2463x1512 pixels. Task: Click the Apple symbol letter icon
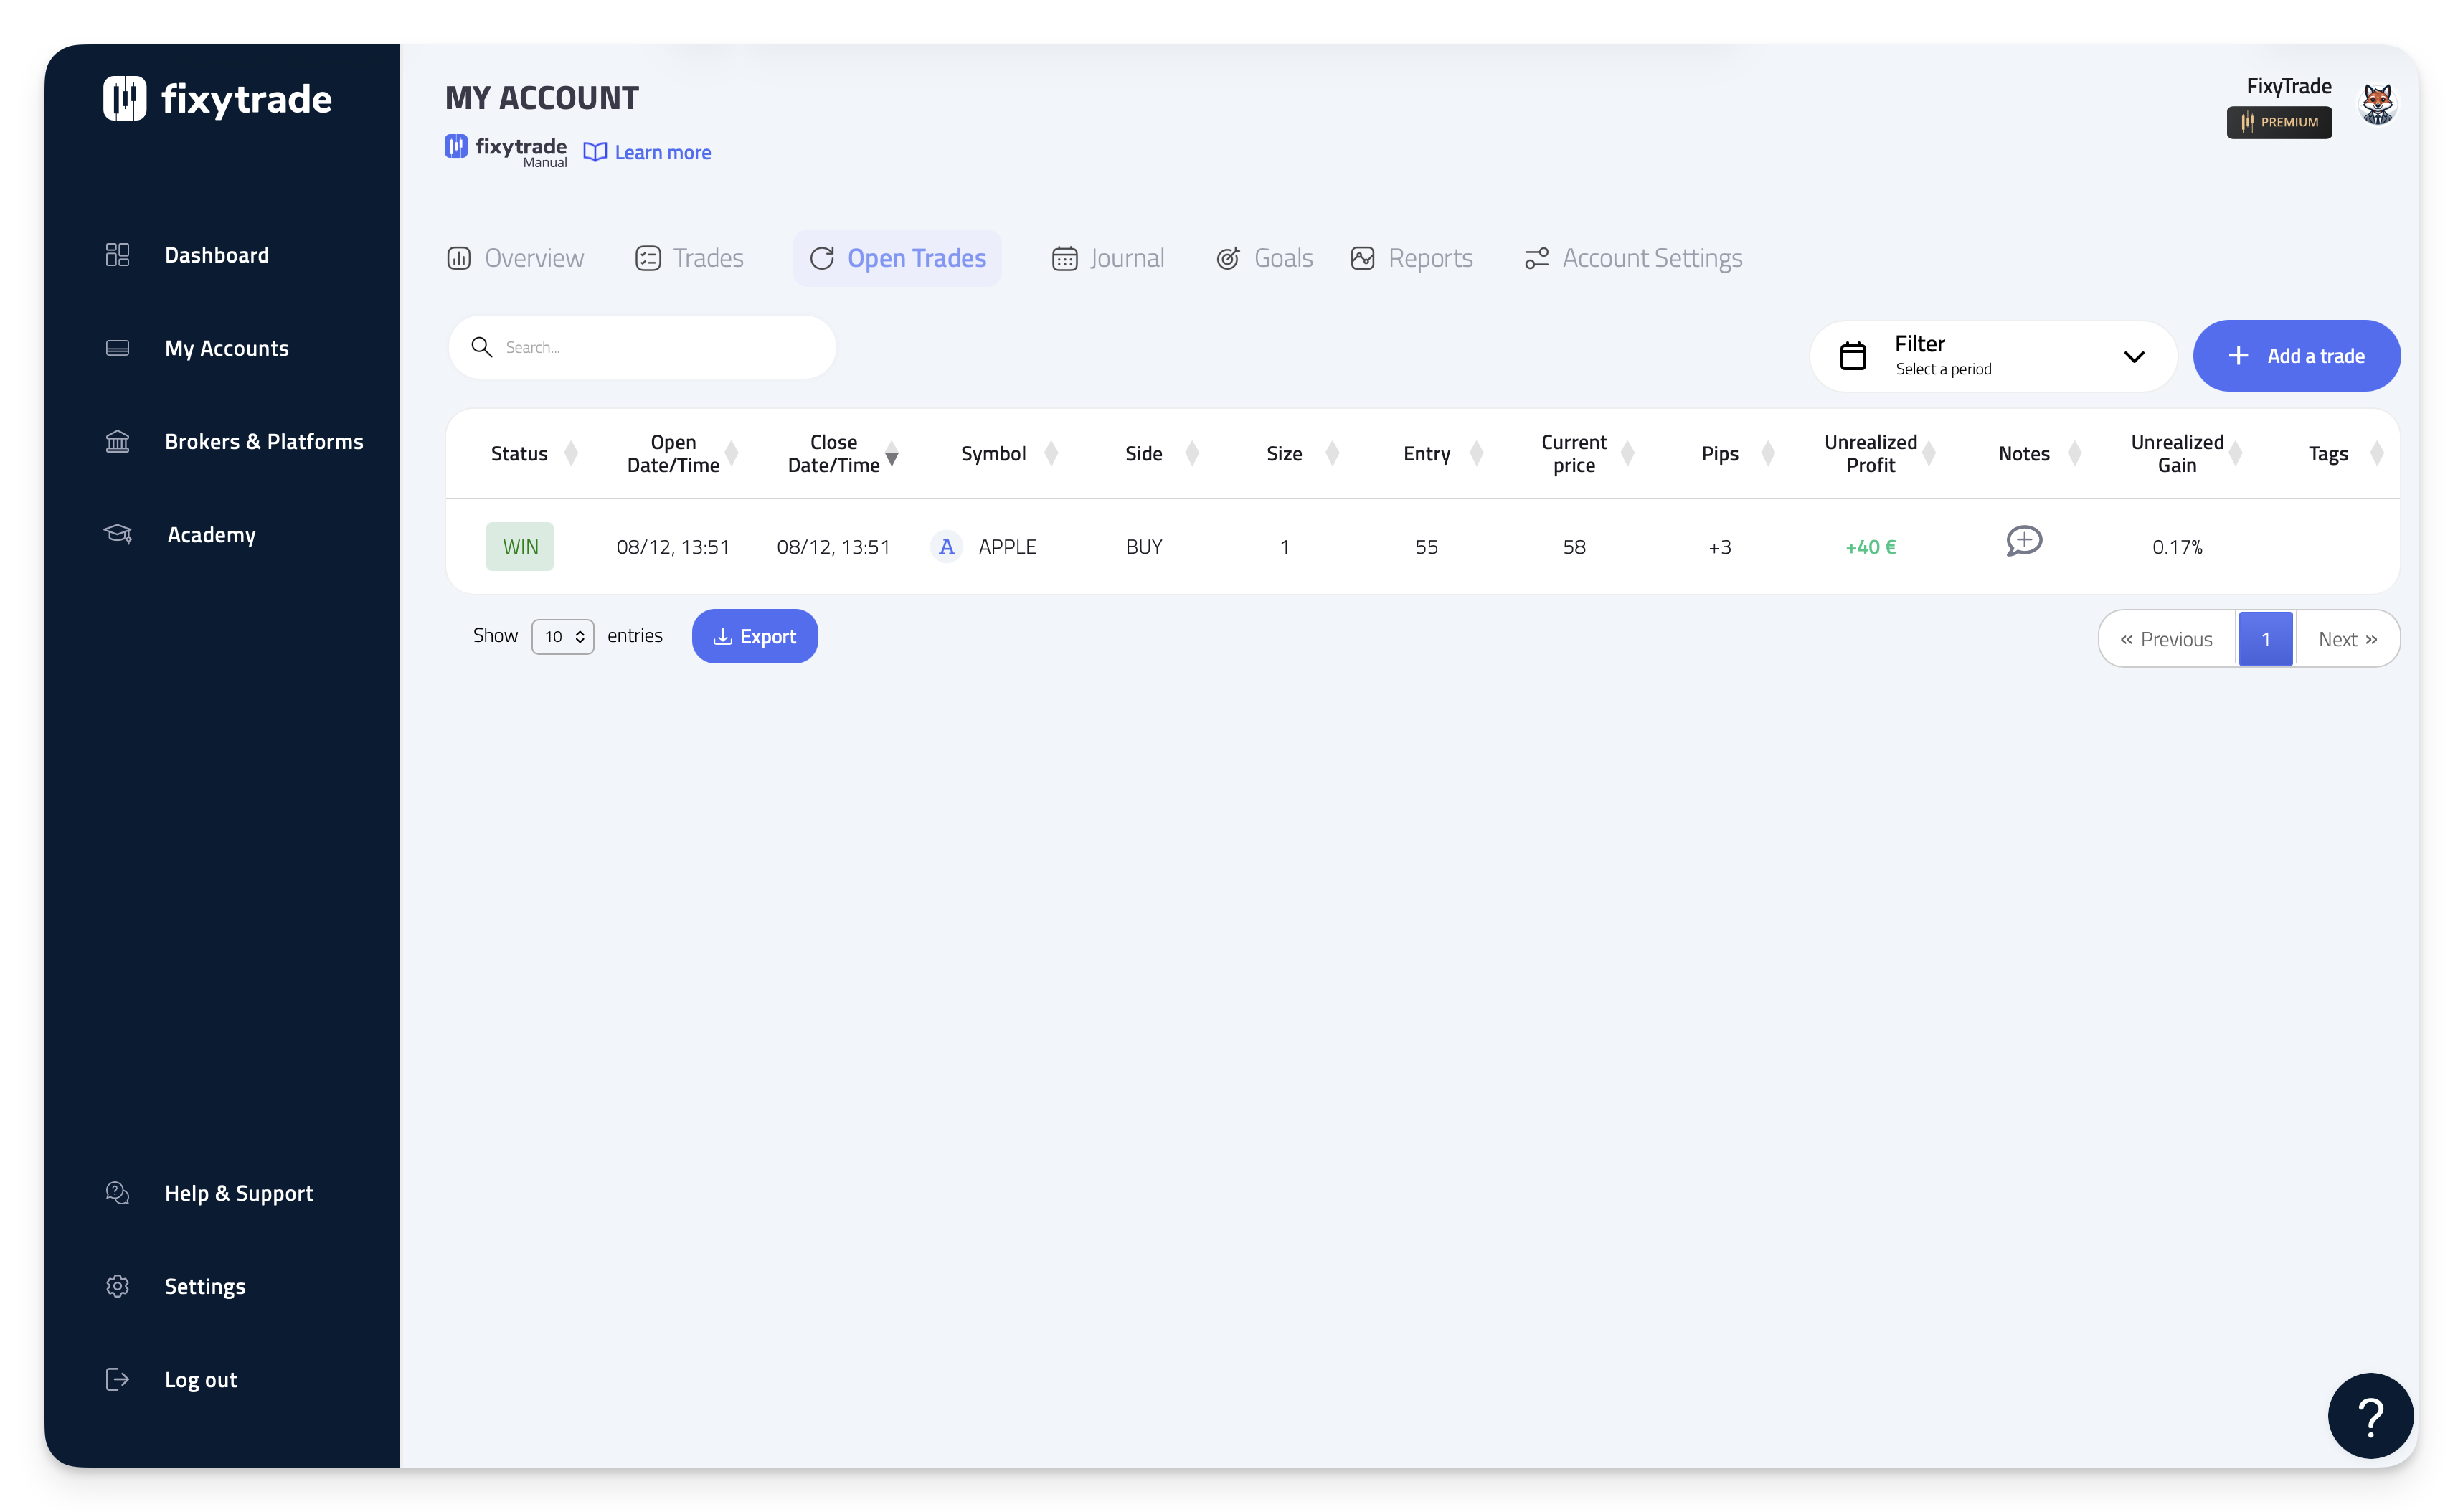tap(946, 547)
